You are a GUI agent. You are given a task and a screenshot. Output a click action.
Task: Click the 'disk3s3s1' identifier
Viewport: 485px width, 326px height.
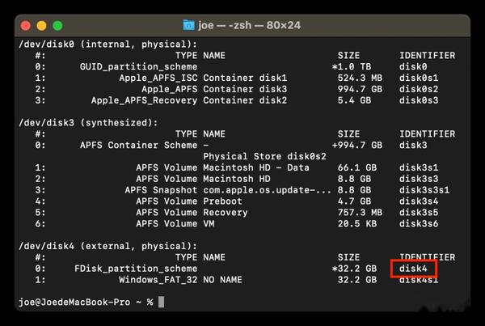coord(424,190)
